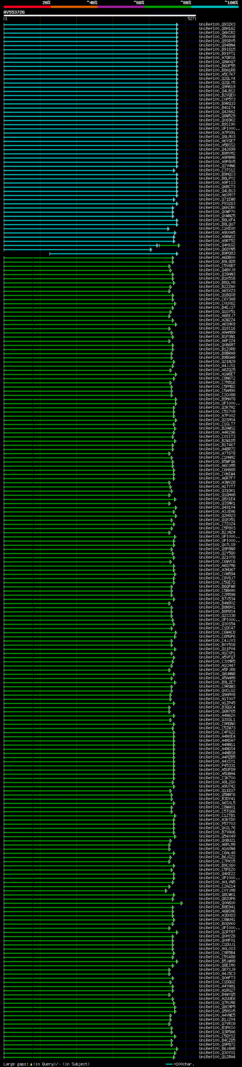Click label UniRef100_Q9M619
This screenshot has width=242, height=1067.
tap(217, 87)
